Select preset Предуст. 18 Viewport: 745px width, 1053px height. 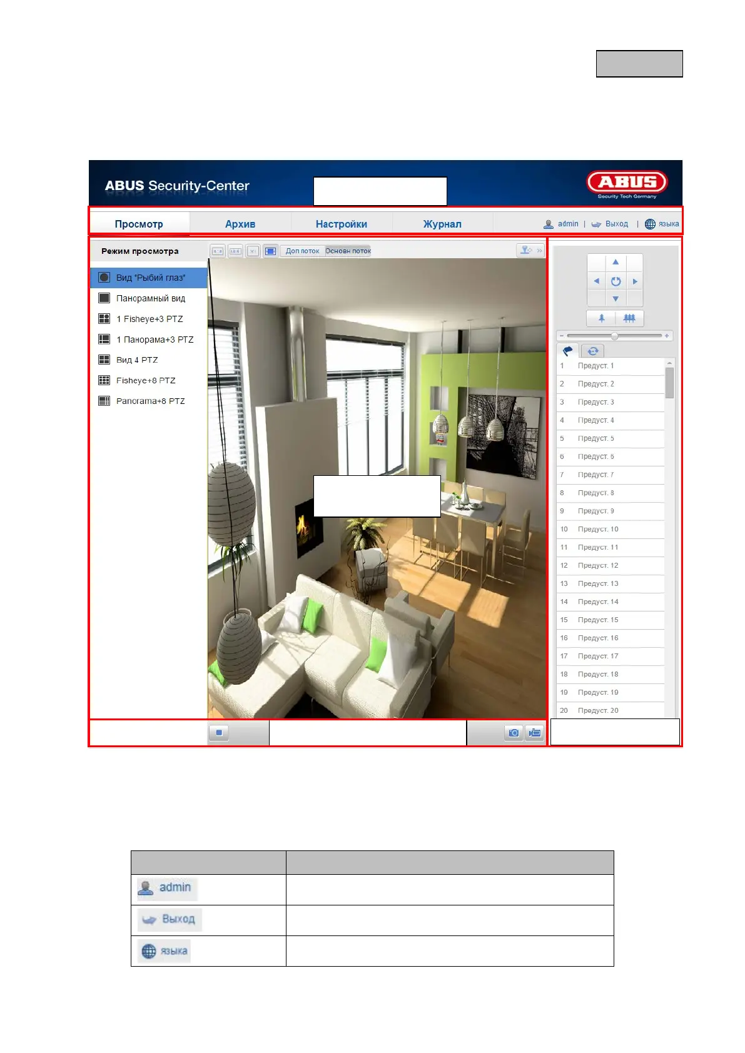611,674
